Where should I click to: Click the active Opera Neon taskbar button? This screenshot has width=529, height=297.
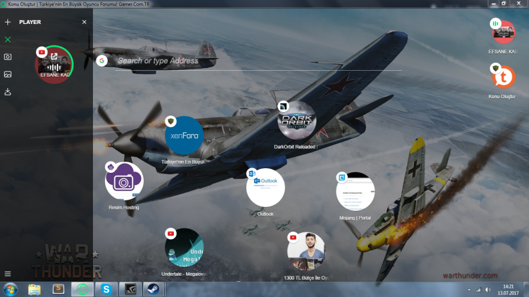click(x=82, y=289)
